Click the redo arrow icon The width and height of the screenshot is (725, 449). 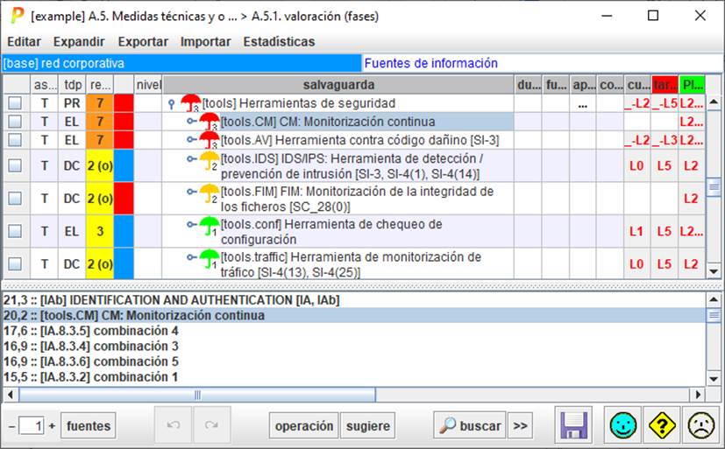pyautogui.click(x=211, y=426)
